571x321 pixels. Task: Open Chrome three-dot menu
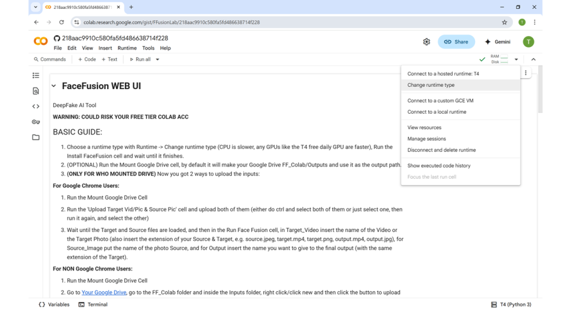(x=535, y=22)
